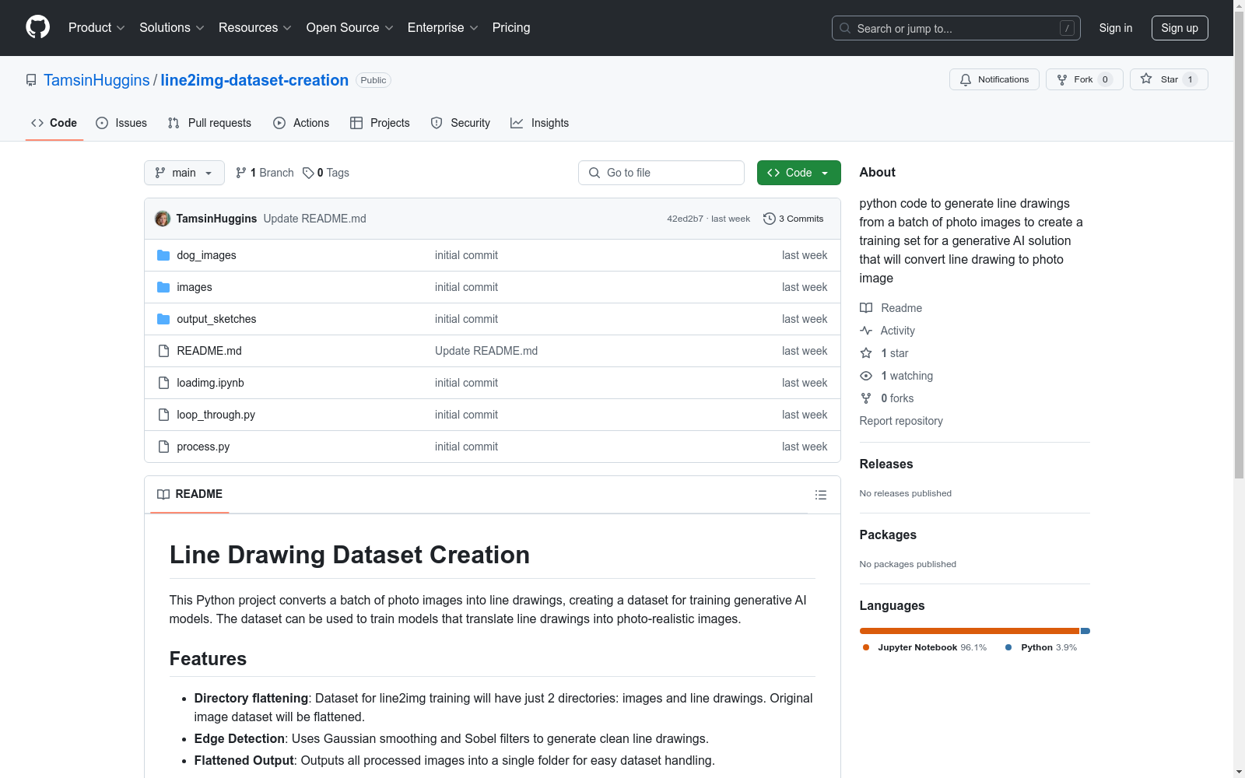Open the process.py file
1245x778 pixels.
tap(203, 447)
